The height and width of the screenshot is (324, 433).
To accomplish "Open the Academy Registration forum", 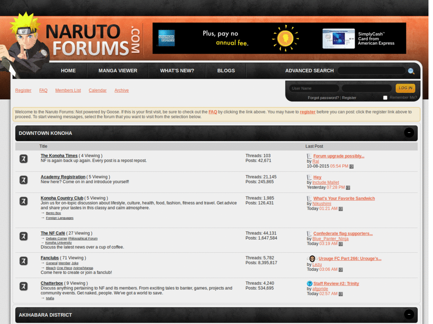I will pyautogui.click(x=63, y=177).
